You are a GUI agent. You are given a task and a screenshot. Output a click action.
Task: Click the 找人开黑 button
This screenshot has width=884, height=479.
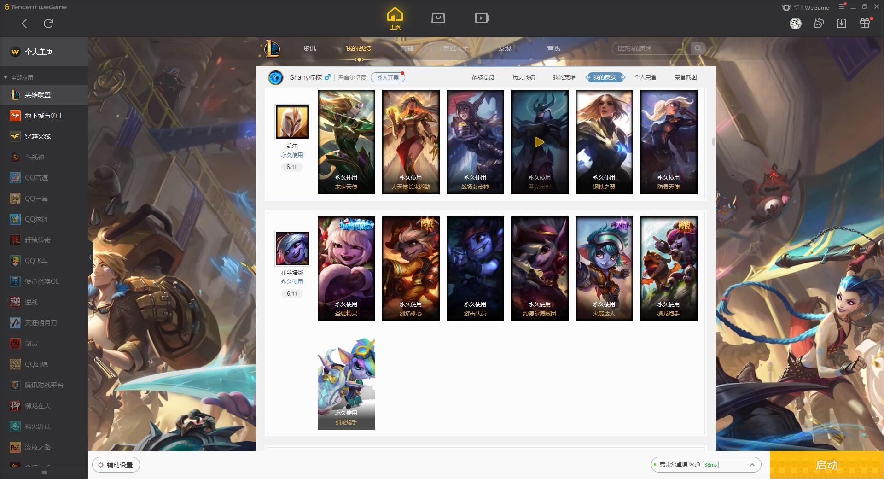[388, 77]
